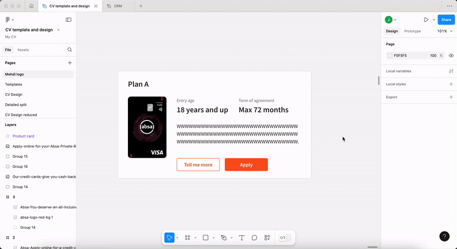Click the Product card component icon
The width and height of the screenshot is (457, 249).
click(7, 136)
